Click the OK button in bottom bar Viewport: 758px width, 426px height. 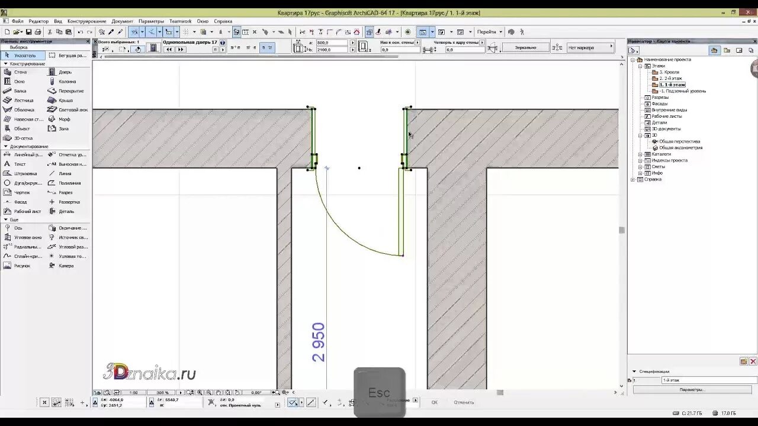click(x=434, y=402)
